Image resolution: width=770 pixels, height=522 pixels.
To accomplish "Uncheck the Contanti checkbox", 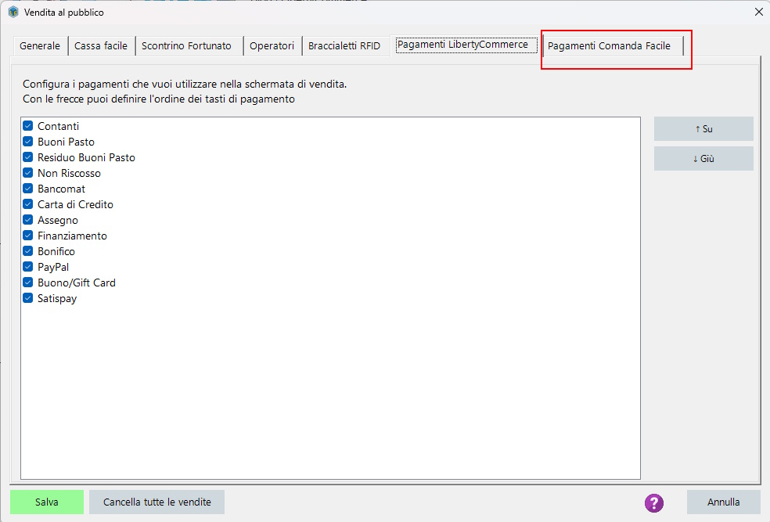I will click(28, 126).
